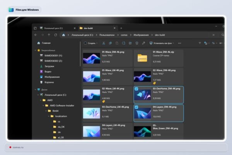The height and width of the screenshot is (155, 232).
Task: Click the Paste clipboard icon in toolbar
Action: pos(117,43)
